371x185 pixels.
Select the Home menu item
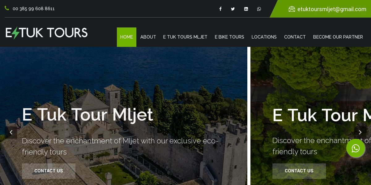[126, 37]
